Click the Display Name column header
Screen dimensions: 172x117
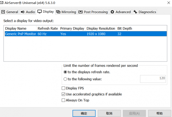pos(20,28)
